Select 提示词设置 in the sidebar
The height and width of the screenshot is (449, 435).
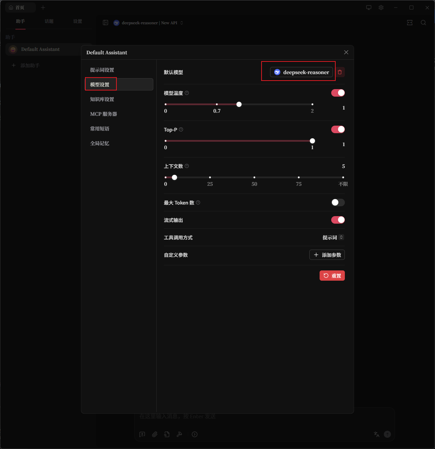pyautogui.click(x=102, y=70)
